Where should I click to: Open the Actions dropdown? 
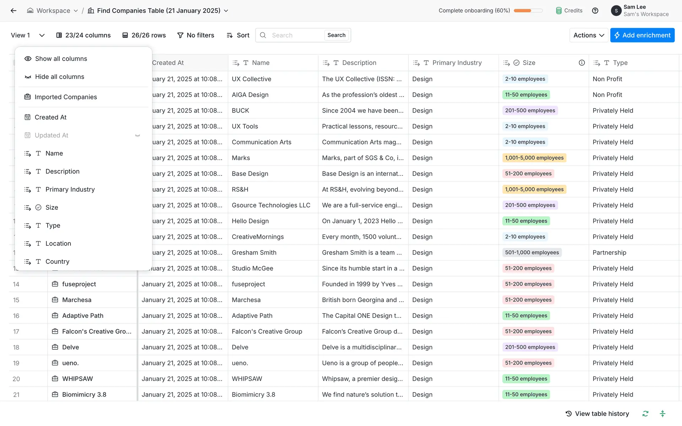pos(589,35)
